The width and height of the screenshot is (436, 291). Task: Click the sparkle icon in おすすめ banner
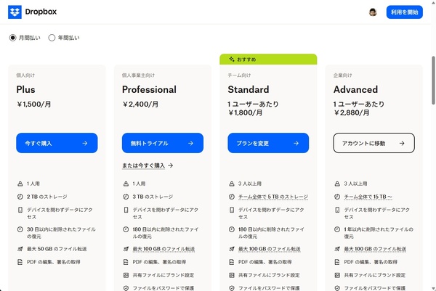[x=232, y=60]
